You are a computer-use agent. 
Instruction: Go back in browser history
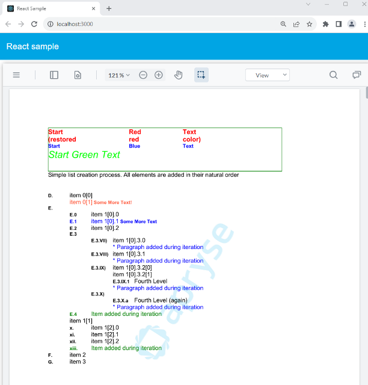click(8, 24)
